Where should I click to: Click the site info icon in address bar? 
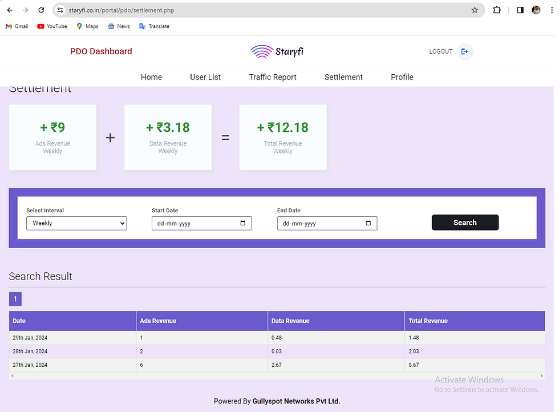[x=60, y=10]
